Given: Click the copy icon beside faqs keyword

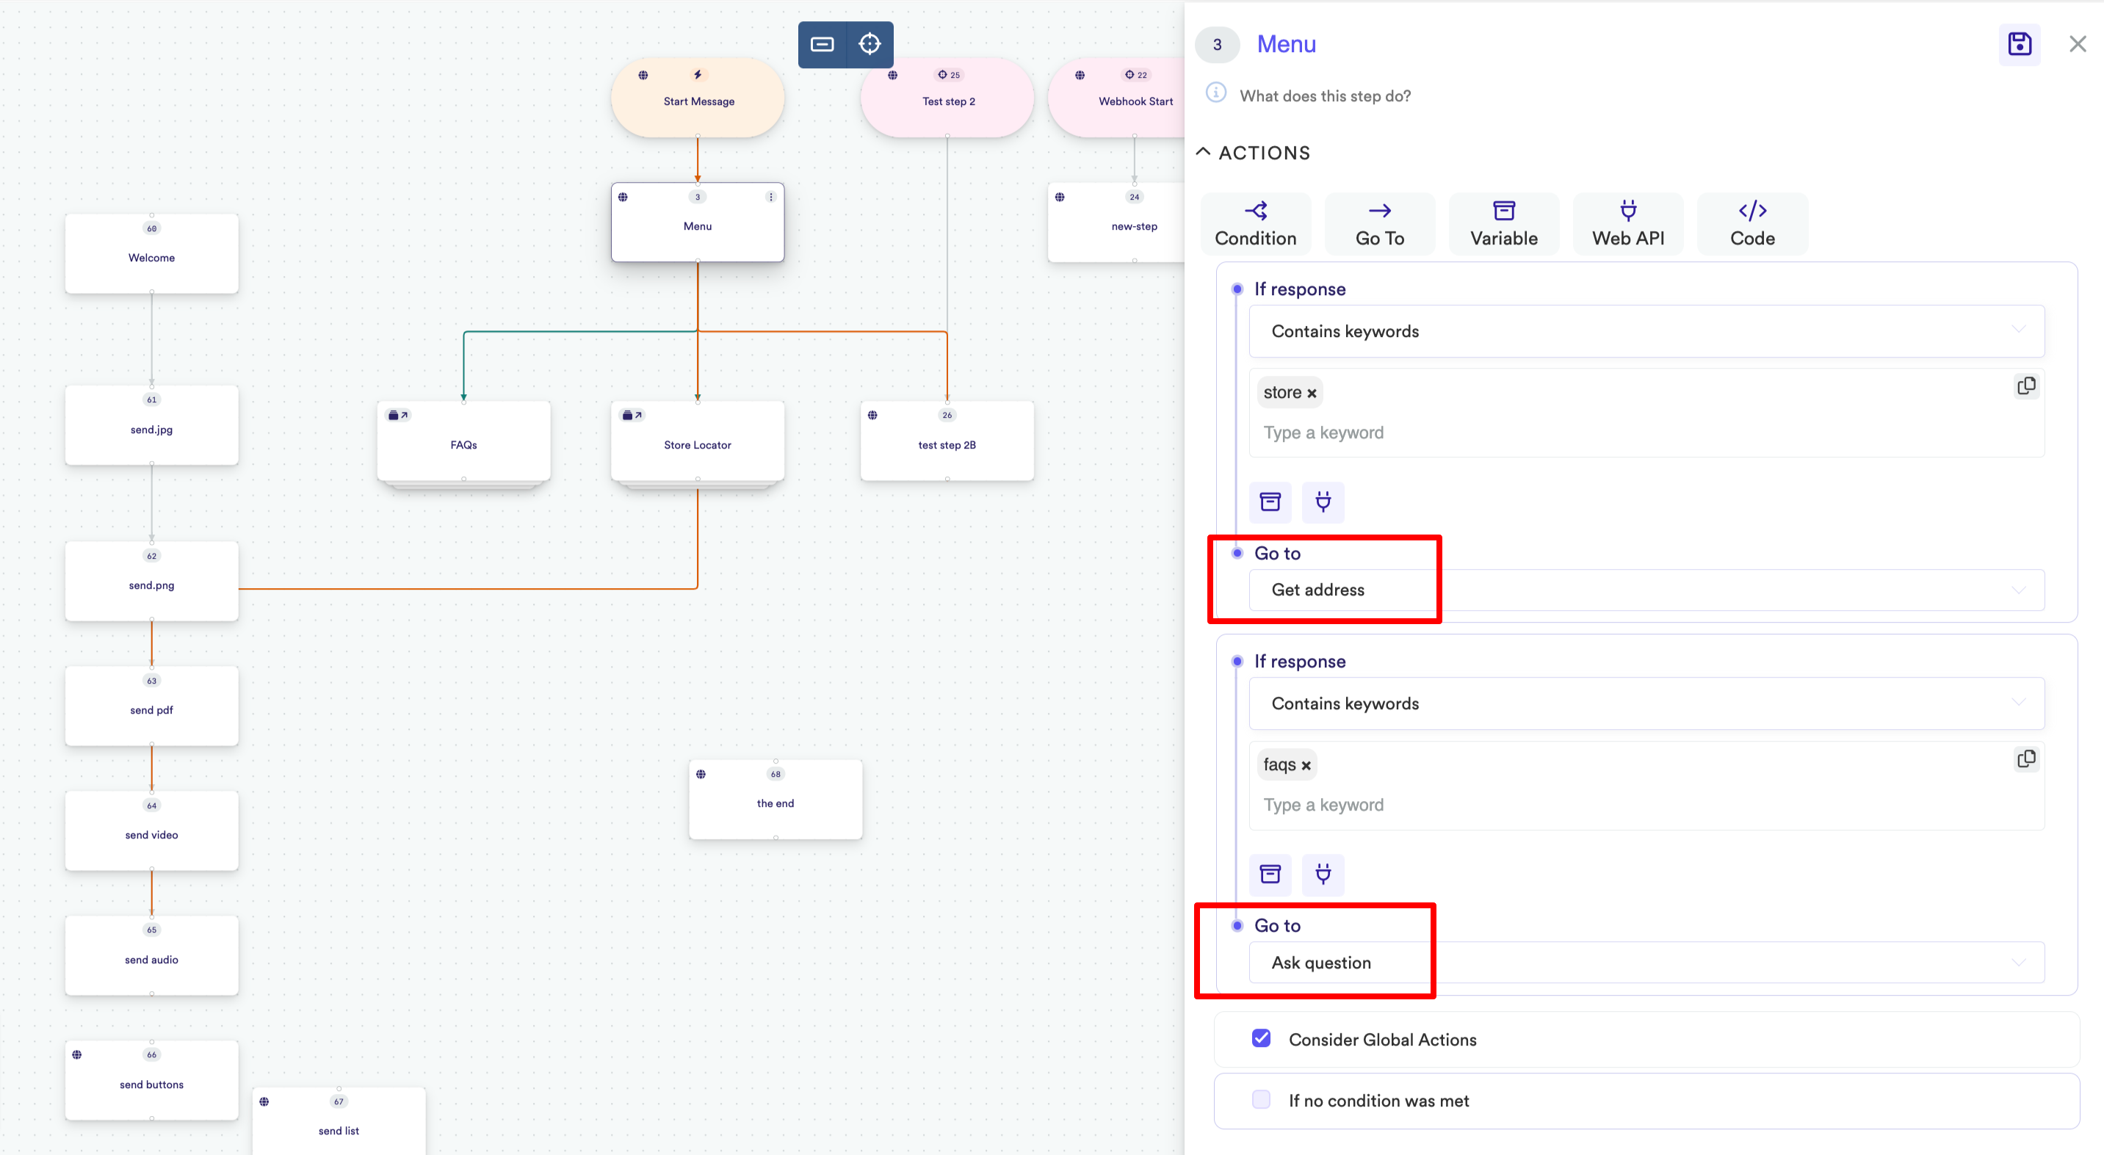Looking at the screenshot, I should tap(2025, 758).
